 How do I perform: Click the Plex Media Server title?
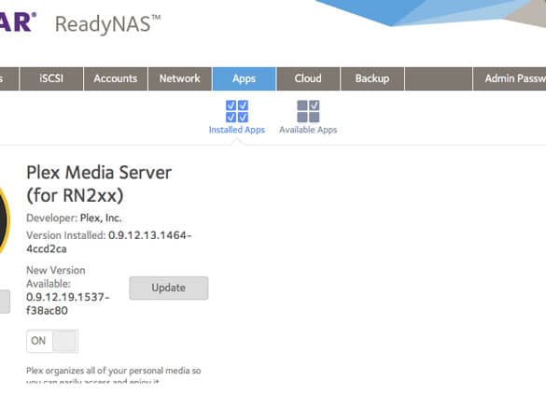99,184
